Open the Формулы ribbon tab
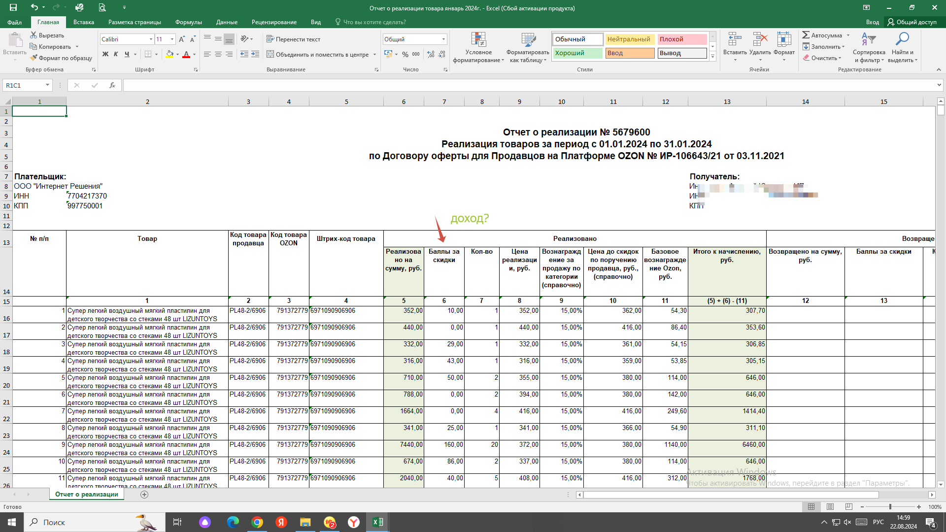Image resolution: width=946 pixels, height=532 pixels. click(x=188, y=22)
